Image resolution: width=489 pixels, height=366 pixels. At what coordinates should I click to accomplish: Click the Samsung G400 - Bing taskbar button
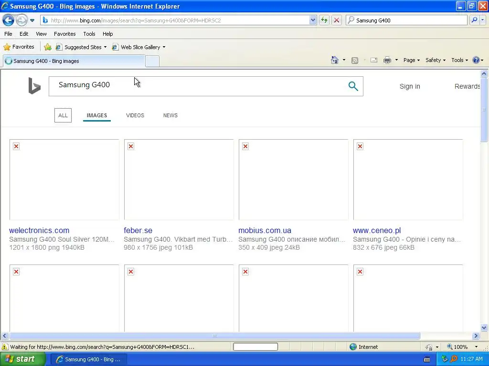pos(88,359)
